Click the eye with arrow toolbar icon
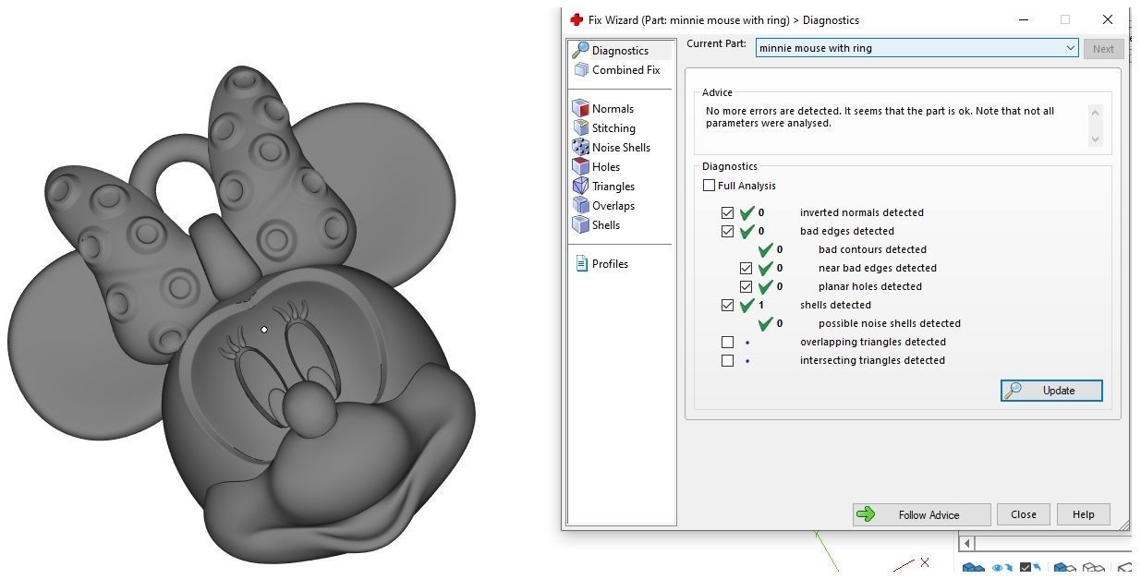The image size is (1141, 579). (1001, 569)
